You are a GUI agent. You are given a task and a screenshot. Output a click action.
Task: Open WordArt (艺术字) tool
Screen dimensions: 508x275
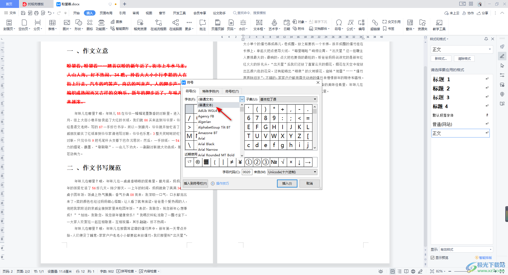click(274, 25)
